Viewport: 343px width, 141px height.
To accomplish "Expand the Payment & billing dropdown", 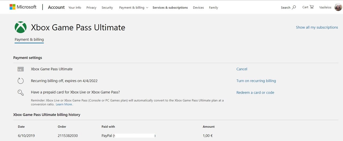I will [133, 7].
